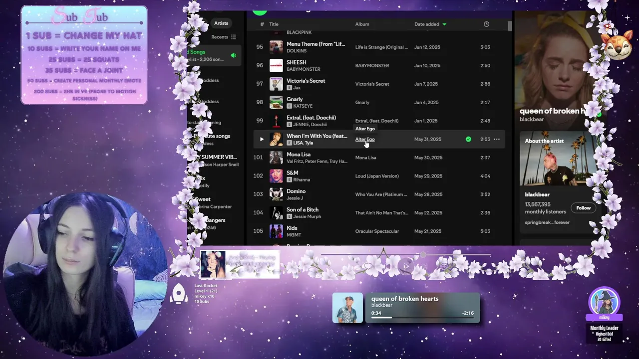Image resolution: width=639 pixels, height=359 pixels.
Task: Click Victoria's Secret cover thumbnail
Action: point(276,84)
